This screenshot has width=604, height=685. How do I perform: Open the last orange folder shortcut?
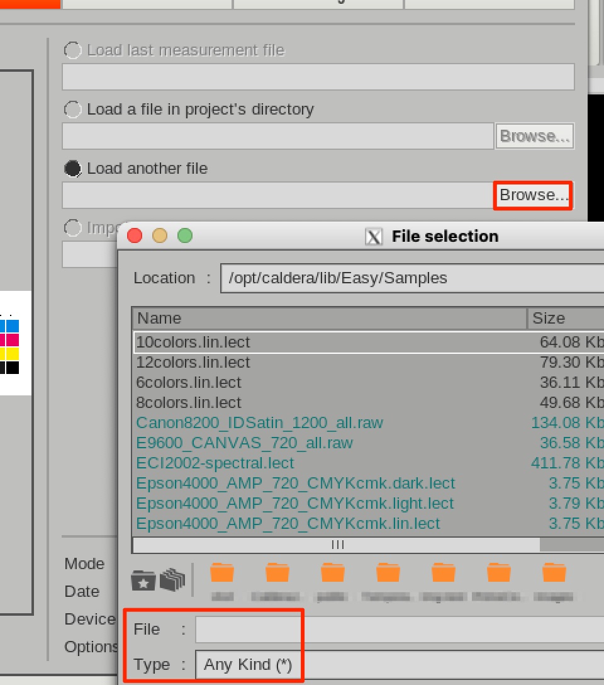pos(554,573)
